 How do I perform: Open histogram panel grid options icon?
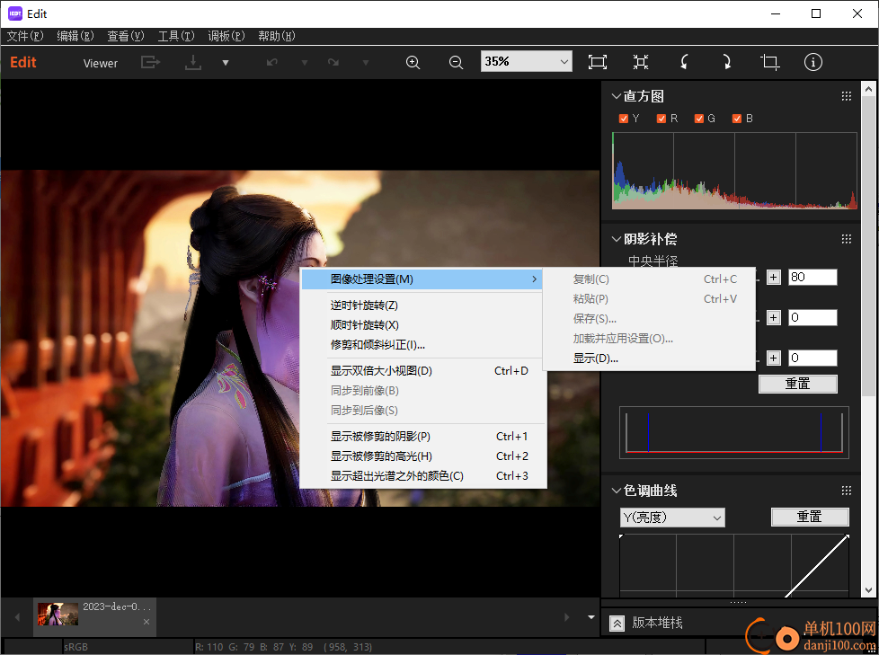tap(847, 96)
